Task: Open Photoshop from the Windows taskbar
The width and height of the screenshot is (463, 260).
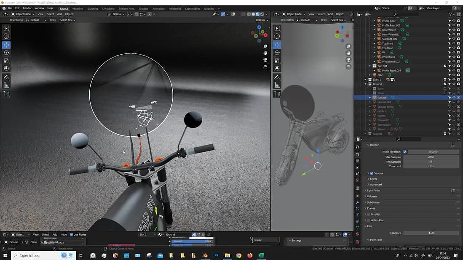Action: click(x=216, y=255)
